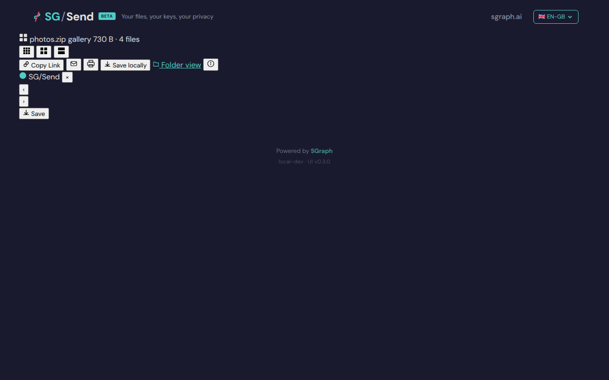Click the gallery grid icon beside photos.zip

[23, 38]
